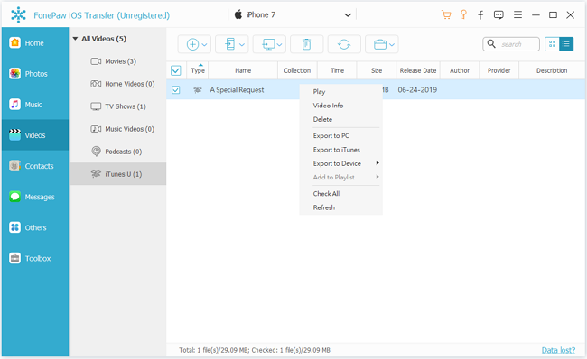This screenshot has height=359, width=587.
Task: Click the key register icon
Action: coord(463,15)
